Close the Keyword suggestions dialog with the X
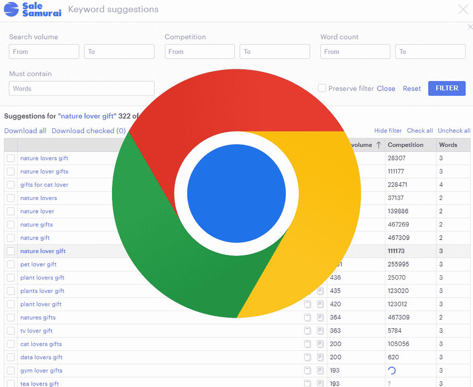Screen dimensions: 473x387 pos(462,9)
